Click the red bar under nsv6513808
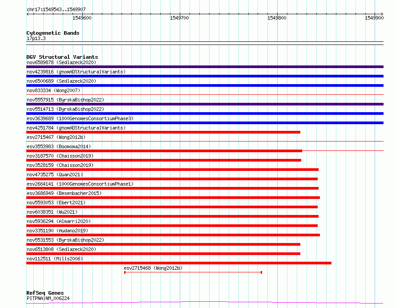 pos(163,254)
